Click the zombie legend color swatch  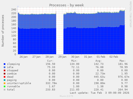5,74
